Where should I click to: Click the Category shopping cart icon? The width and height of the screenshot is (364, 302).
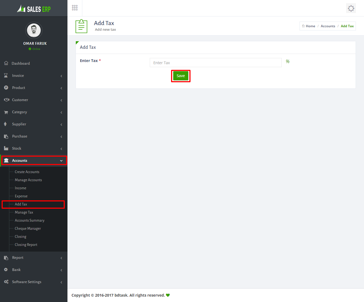6,112
